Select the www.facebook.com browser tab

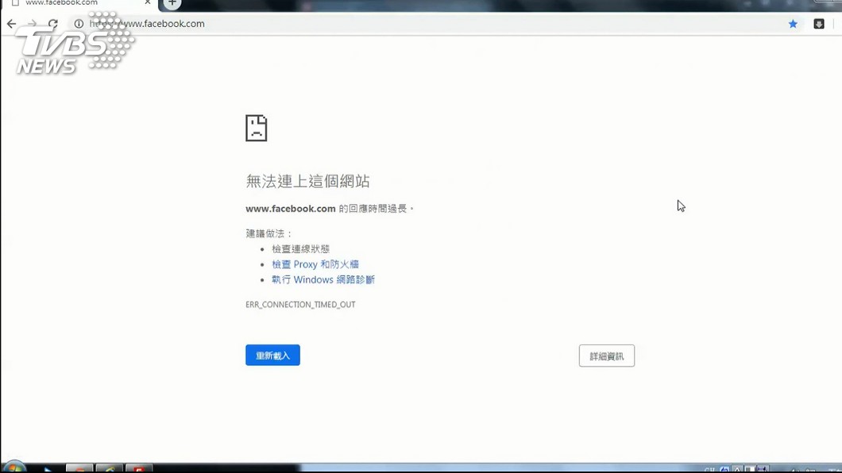point(79,4)
